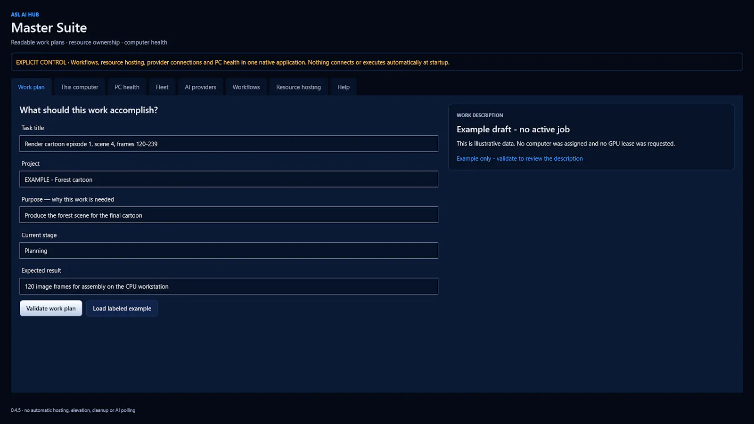
Task: Click the 'Readable work plans' subtitle
Action: 89,42
